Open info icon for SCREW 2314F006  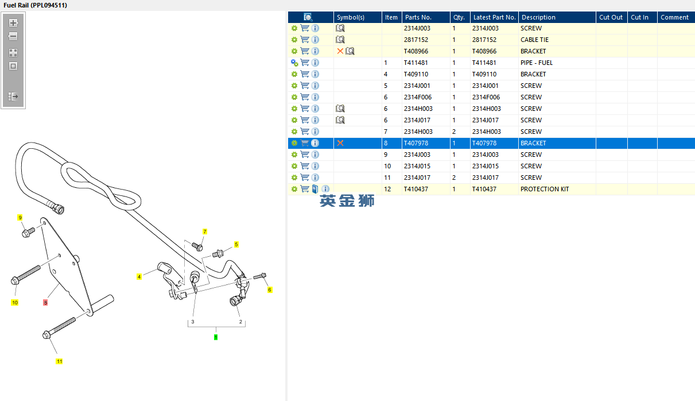[x=315, y=97]
